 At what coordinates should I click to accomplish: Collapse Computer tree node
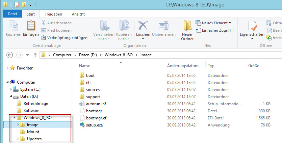[7, 82]
